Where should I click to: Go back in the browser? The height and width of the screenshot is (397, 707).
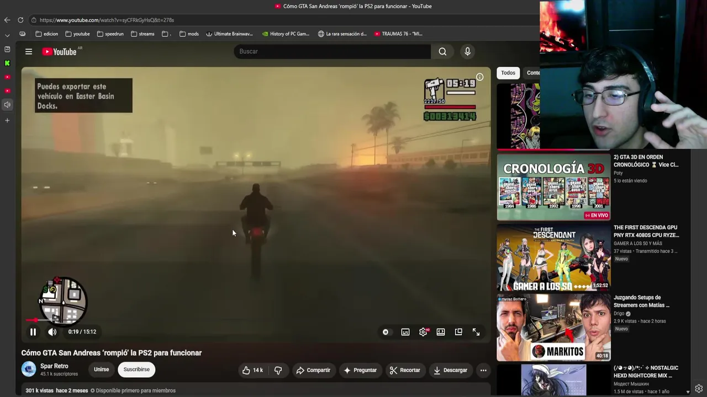tap(7, 20)
